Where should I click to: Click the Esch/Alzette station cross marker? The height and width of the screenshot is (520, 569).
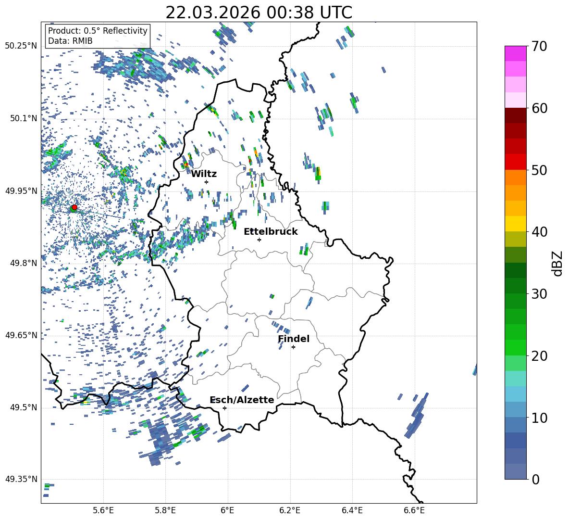(x=224, y=408)
